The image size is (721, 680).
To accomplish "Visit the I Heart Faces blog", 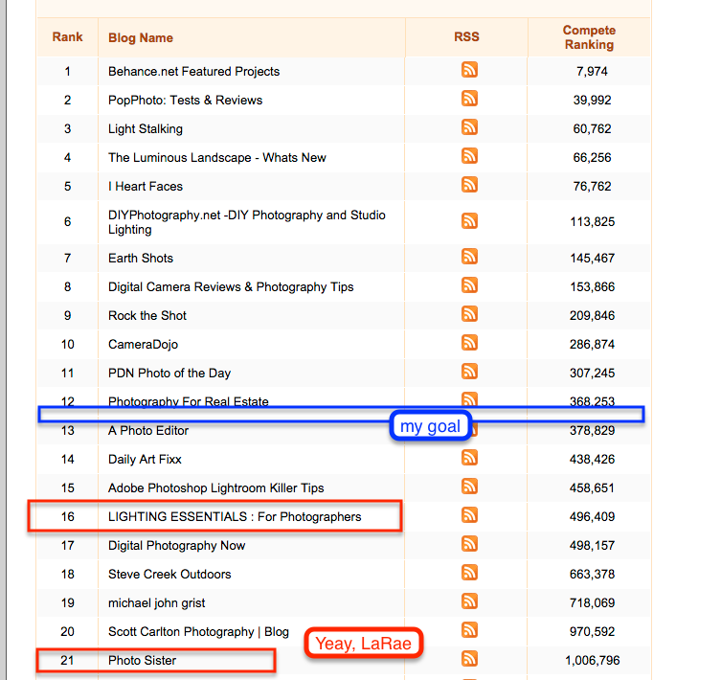I will [x=146, y=187].
